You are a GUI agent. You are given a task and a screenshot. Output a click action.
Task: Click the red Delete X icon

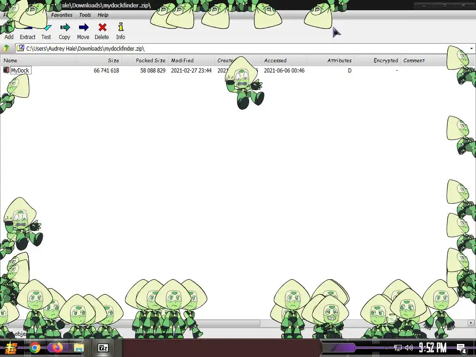(102, 27)
